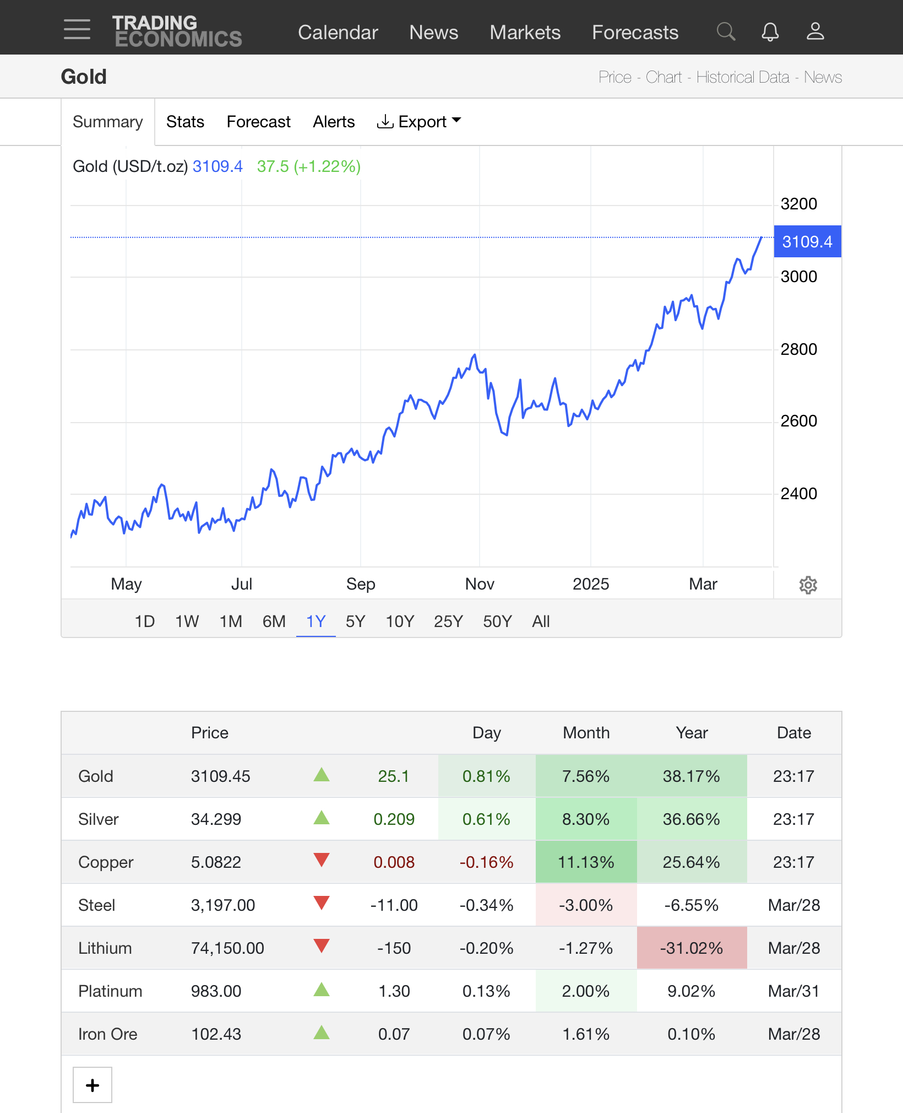Viewport: 903px width, 1113px height.
Task: Click the Trading Economics logo
Action: [177, 31]
